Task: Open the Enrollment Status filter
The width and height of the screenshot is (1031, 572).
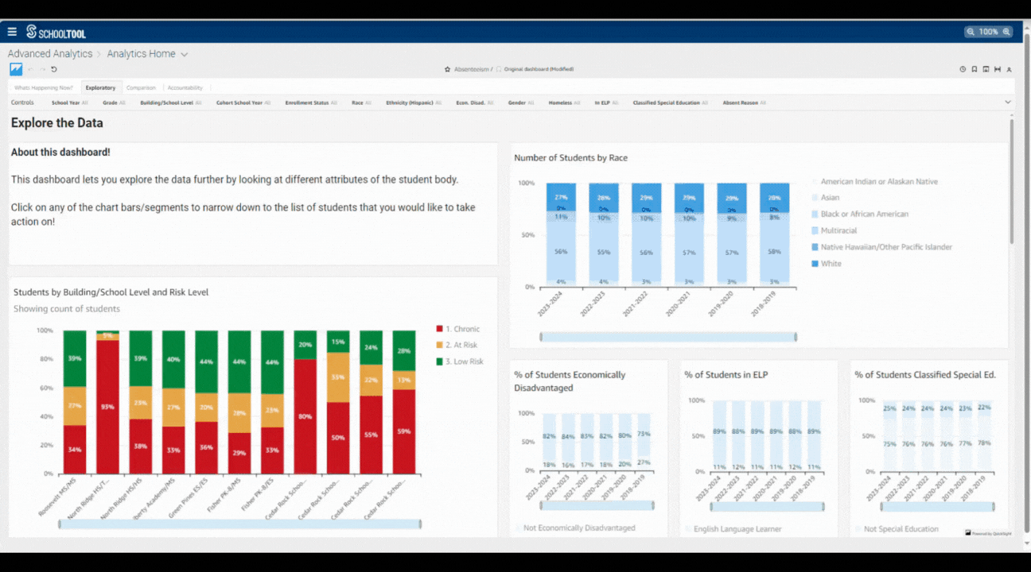Action: [x=311, y=102]
